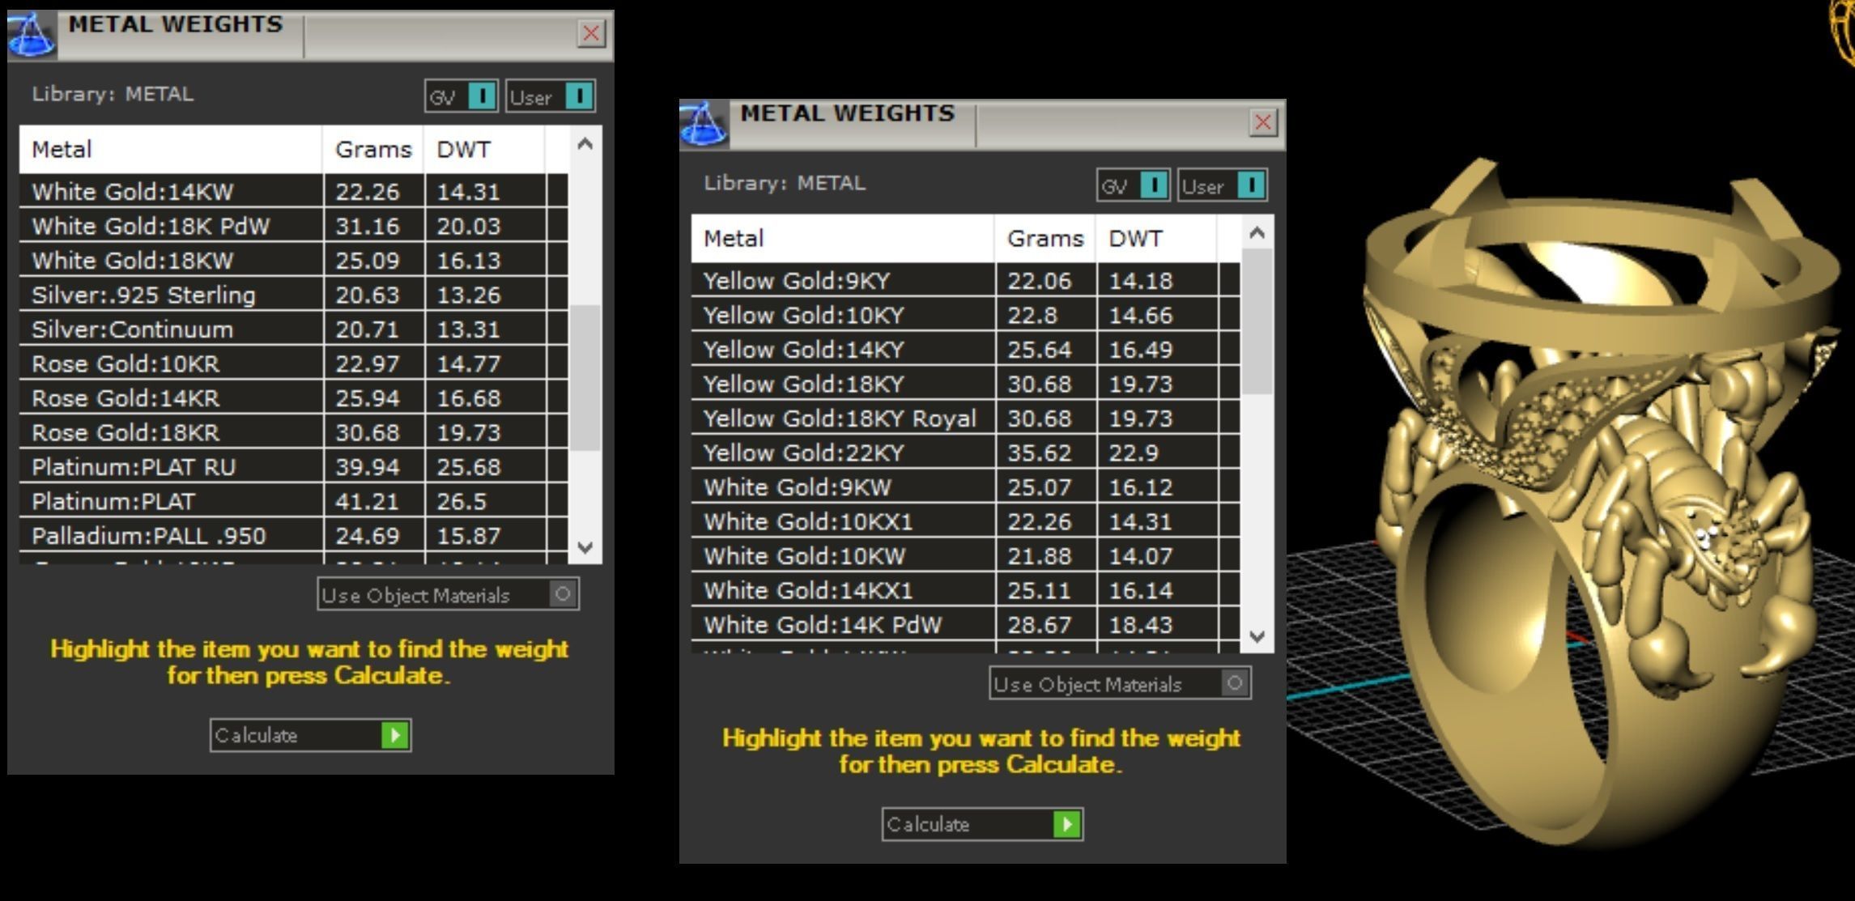Click scrollbar thumb in left metal list
Screen dimensions: 1855x901
tap(585, 376)
